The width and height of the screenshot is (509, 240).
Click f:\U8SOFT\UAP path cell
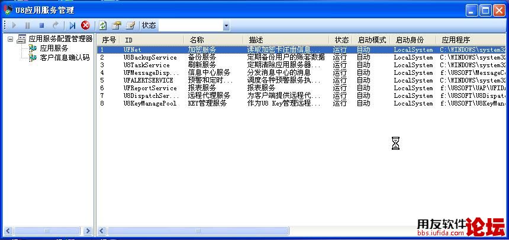click(x=473, y=88)
